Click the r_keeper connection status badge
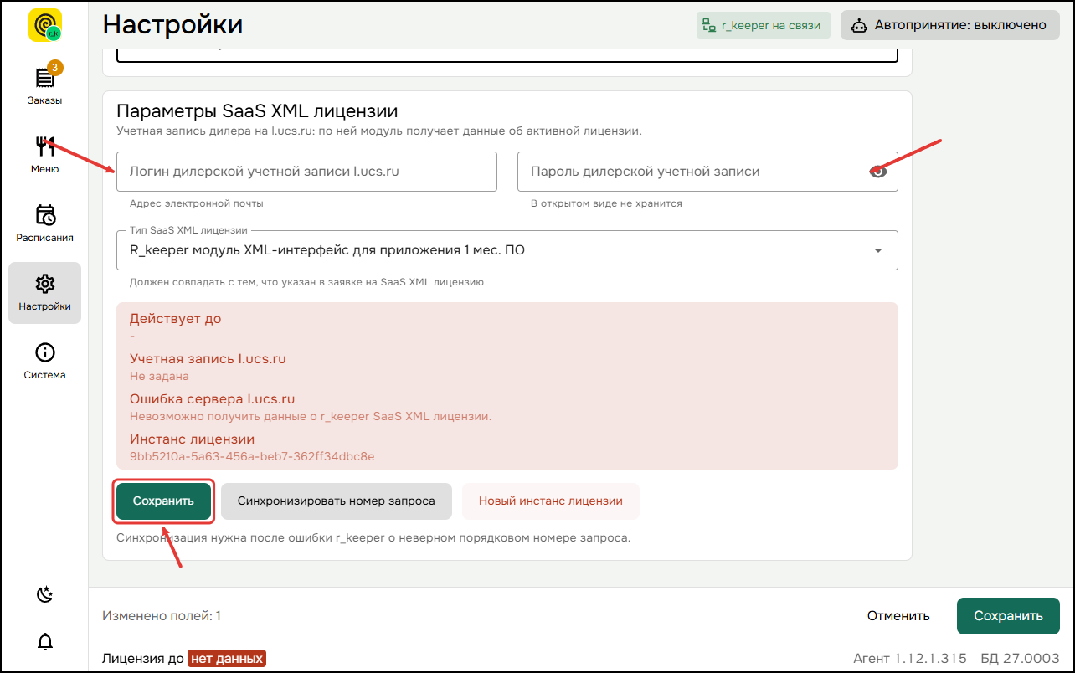Screen dimensions: 1075x673 [763, 25]
